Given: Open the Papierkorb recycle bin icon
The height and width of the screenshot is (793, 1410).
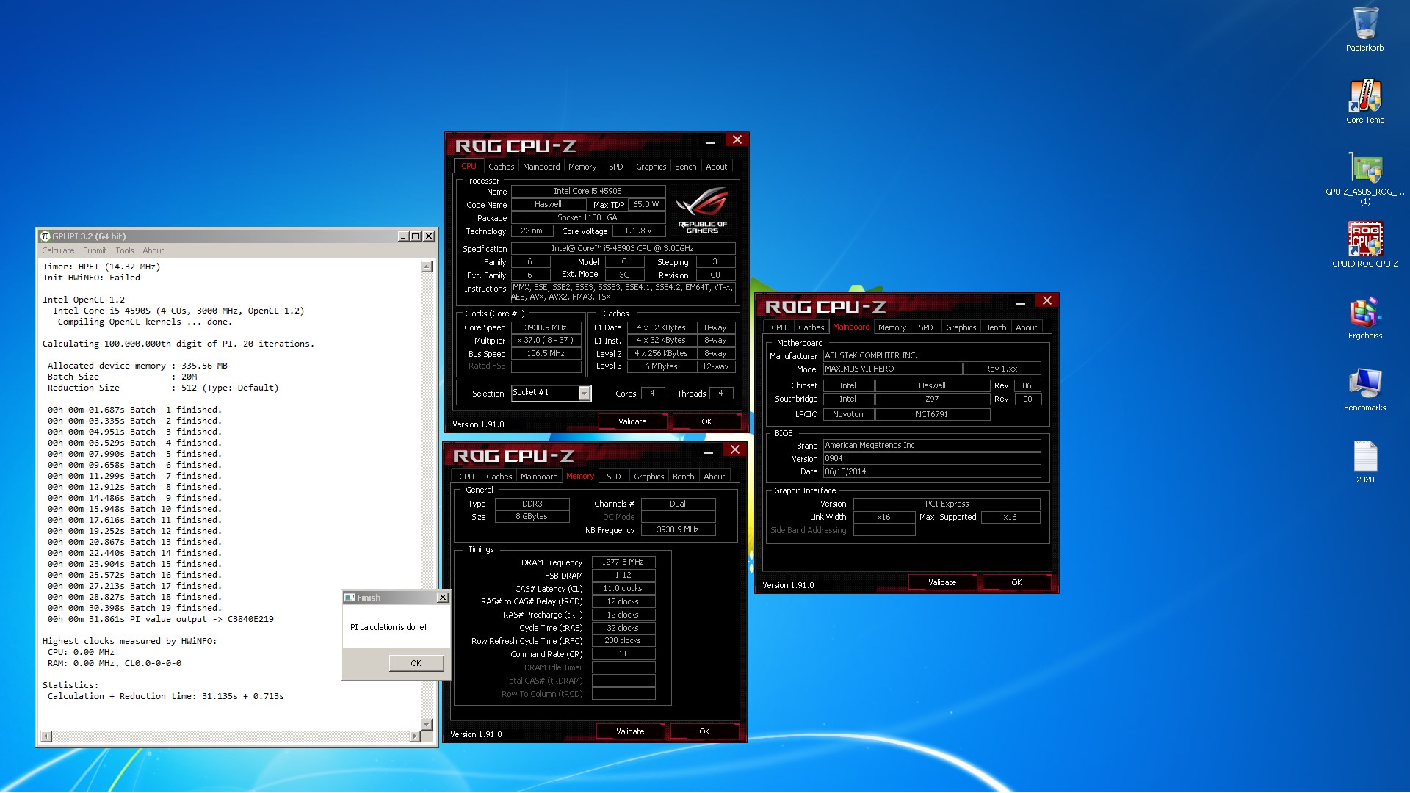Looking at the screenshot, I should 1364,29.
